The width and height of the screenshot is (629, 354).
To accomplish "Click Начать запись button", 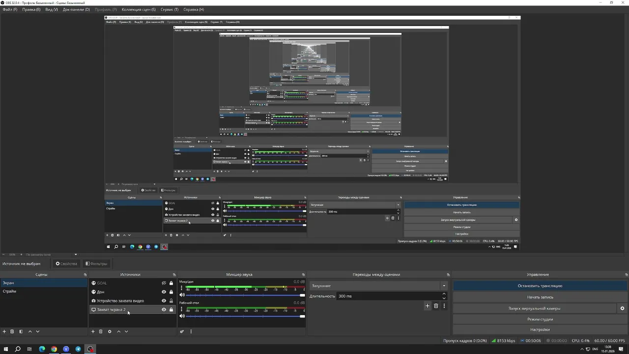I will [540, 297].
